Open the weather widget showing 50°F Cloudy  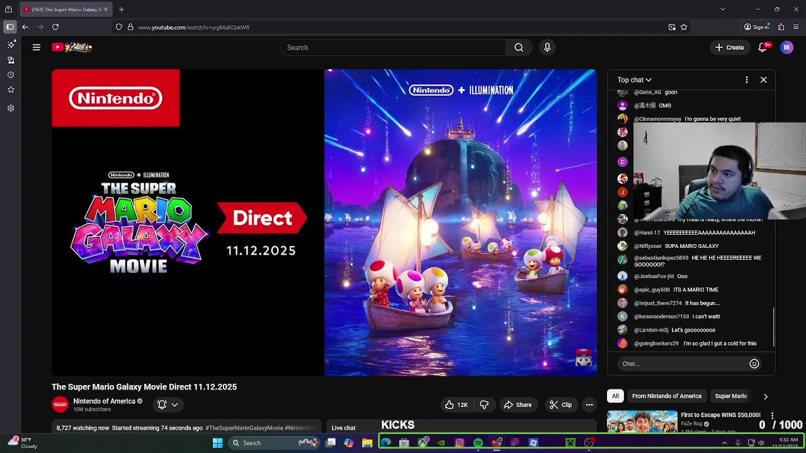tap(23, 443)
